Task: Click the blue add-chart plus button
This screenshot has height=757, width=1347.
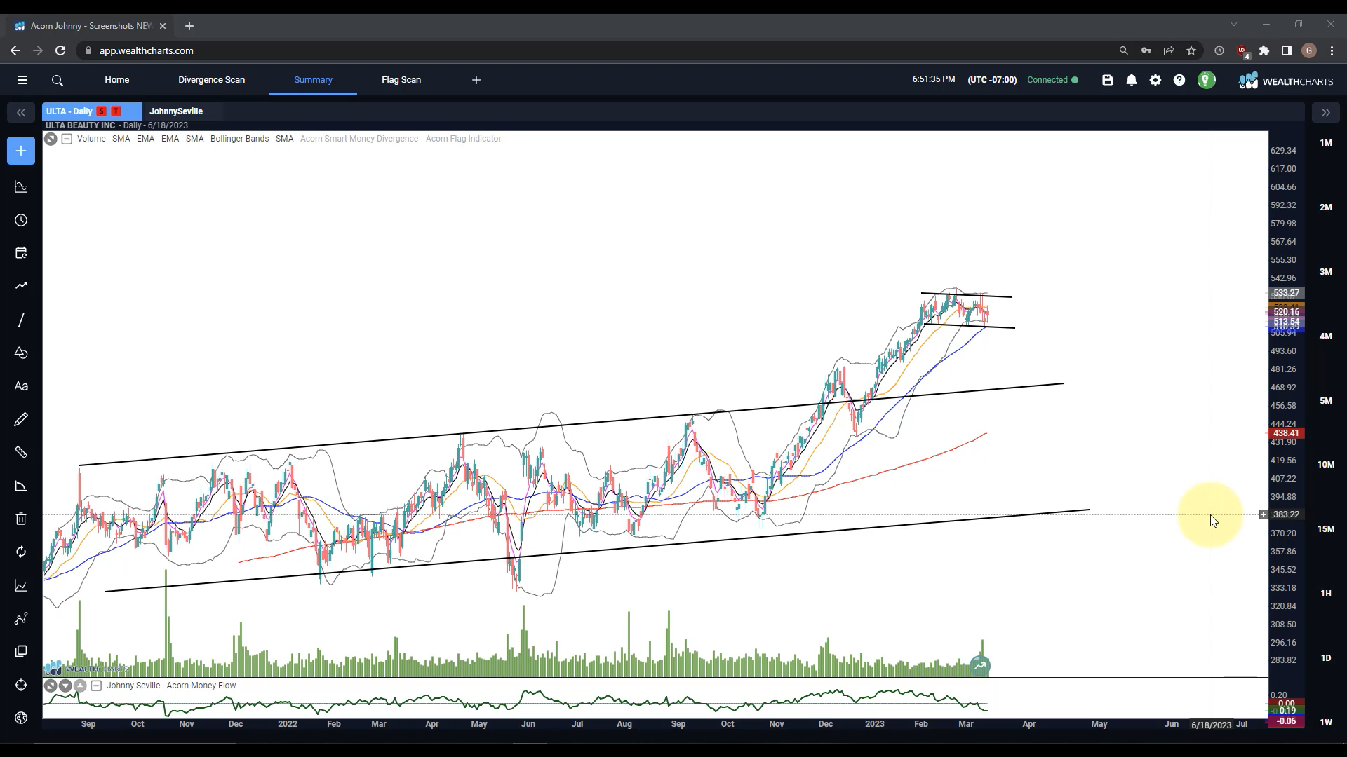Action: [x=21, y=151]
